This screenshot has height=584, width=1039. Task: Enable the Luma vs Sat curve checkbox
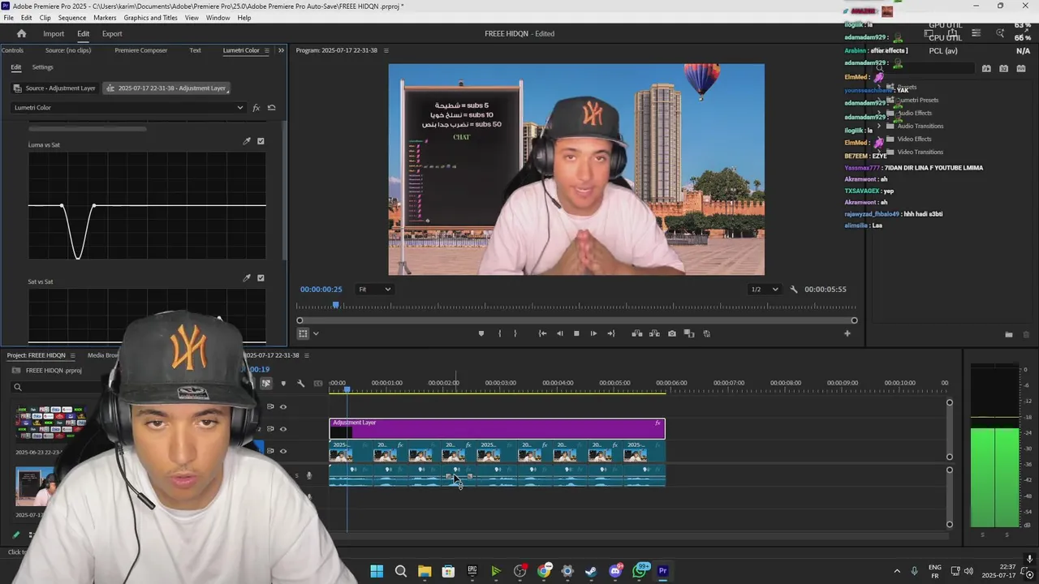[261, 141]
